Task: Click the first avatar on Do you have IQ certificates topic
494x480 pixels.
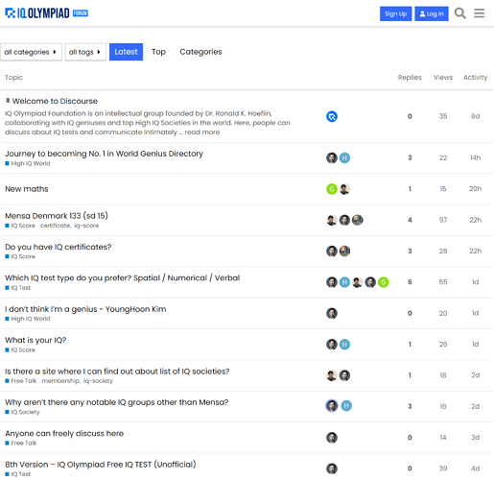Action: pyautogui.click(x=332, y=251)
